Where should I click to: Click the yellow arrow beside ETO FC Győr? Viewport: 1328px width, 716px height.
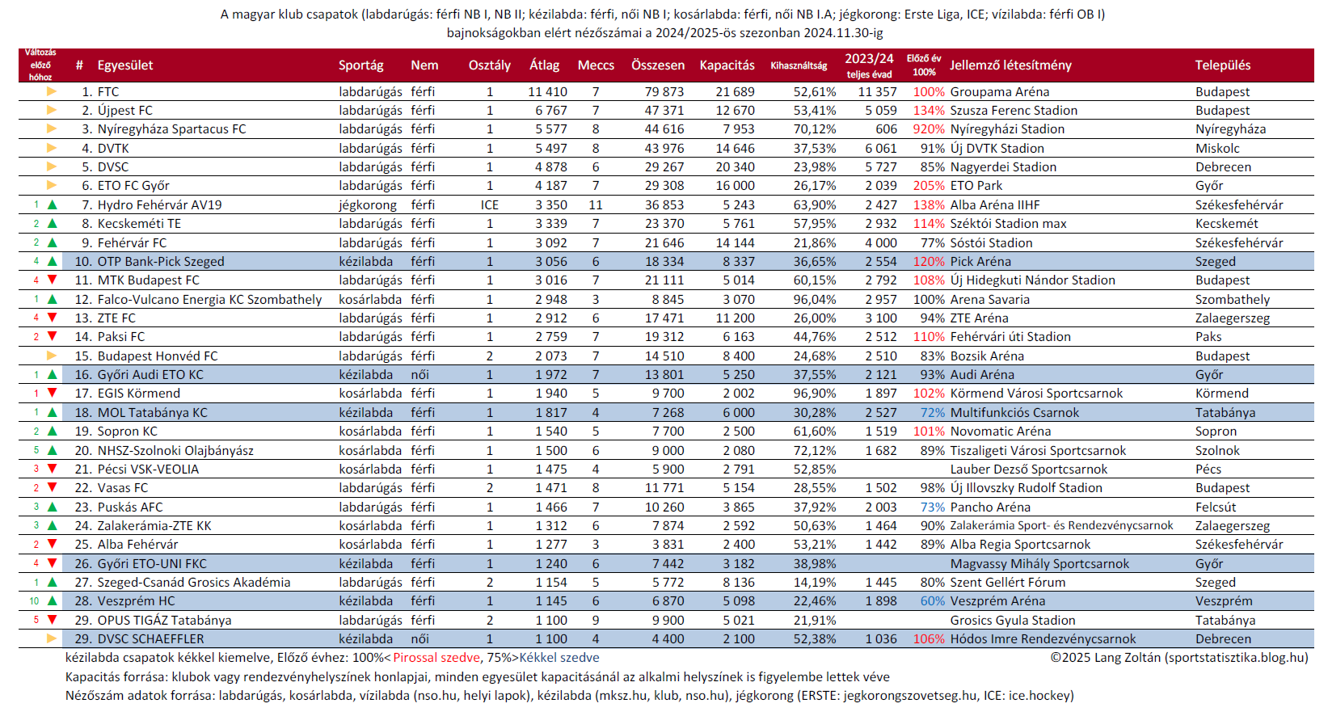click(x=52, y=185)
